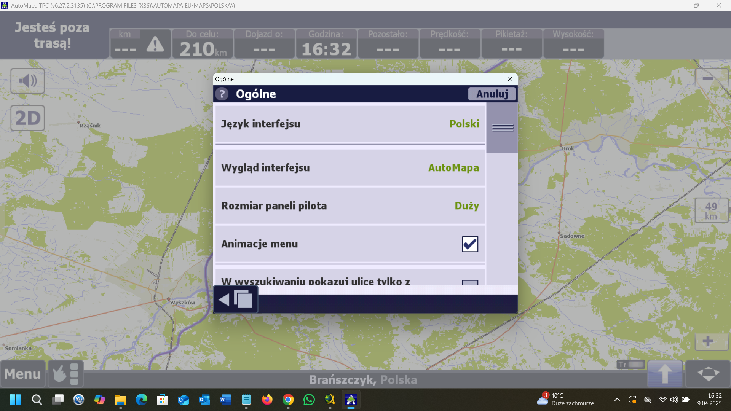Screen dimensions: 731x411
Task: Click the 49 km scale indicator
Action: click(x=711, y=210)
